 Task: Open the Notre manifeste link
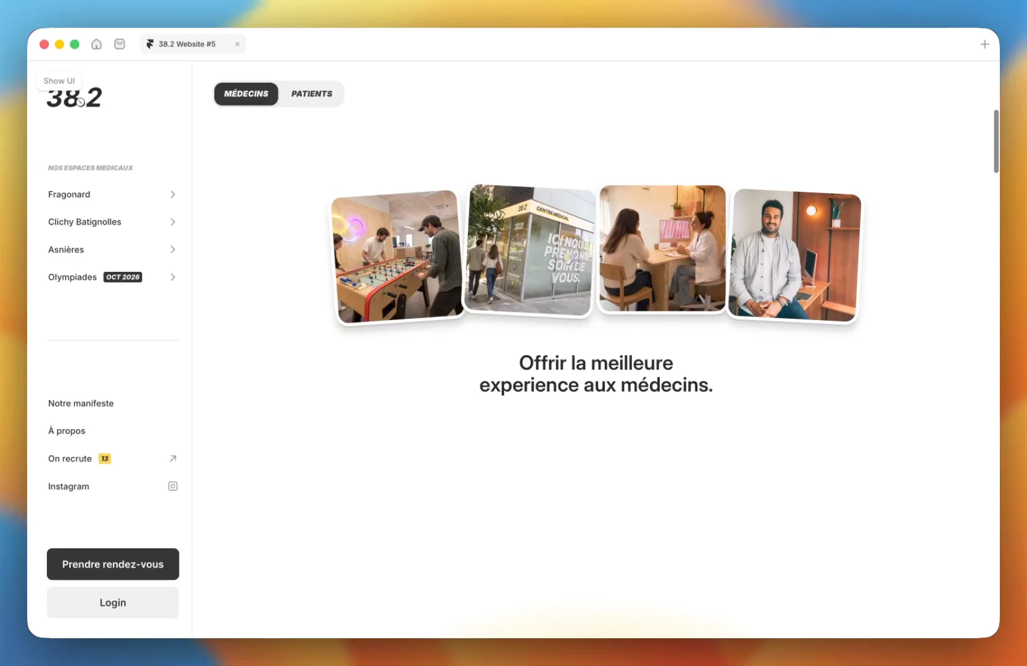tap(81, 403)
